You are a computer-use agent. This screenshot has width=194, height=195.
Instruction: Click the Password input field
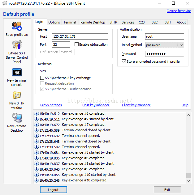click(165, 54)
